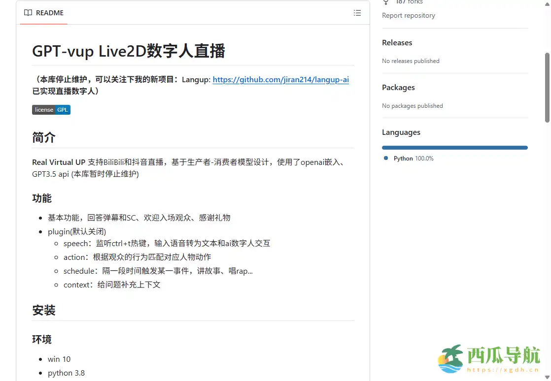This screenshot has width=551, height=381.
Task: Click the Languages percentage bar
Action: (x=454, y=147)
